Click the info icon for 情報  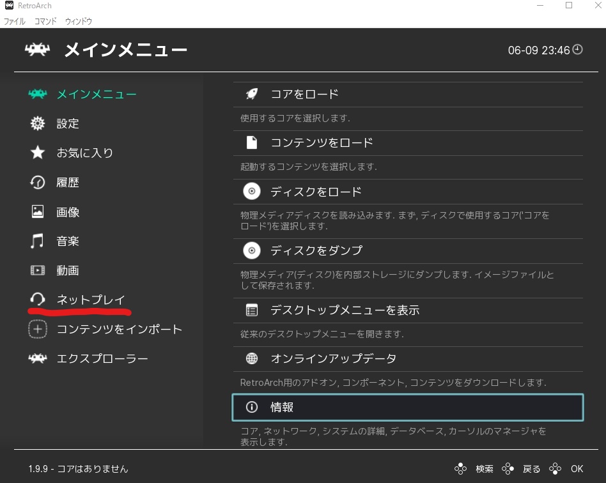[252, 407]
